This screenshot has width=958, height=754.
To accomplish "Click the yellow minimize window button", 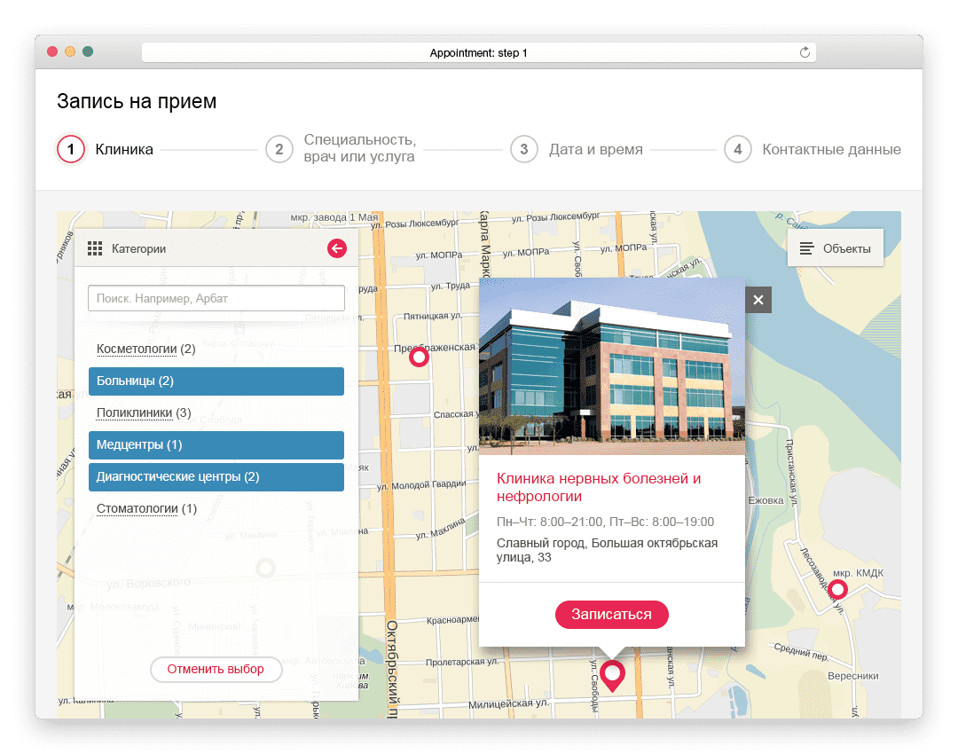I will [70, 51].
